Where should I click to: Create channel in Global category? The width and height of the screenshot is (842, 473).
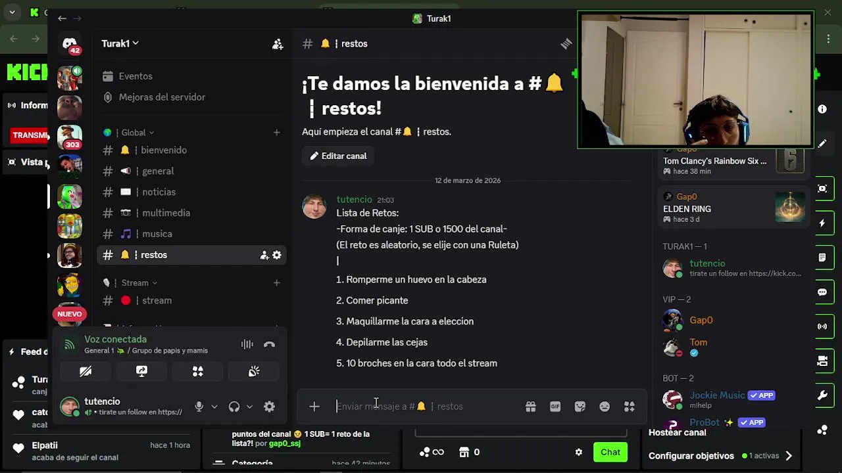276,133
